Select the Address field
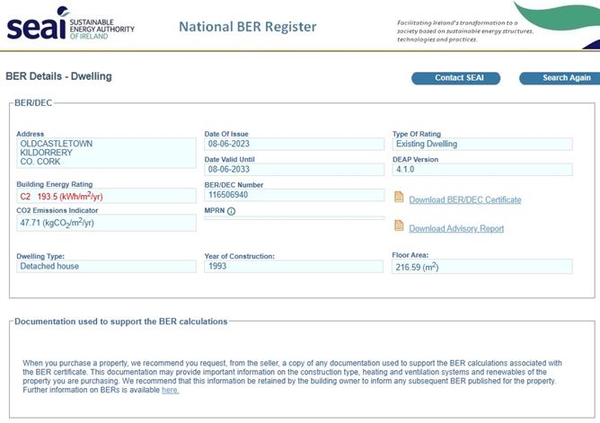This screenshot has width=600, height=423. pyautogui.click(x=106, y=153)
